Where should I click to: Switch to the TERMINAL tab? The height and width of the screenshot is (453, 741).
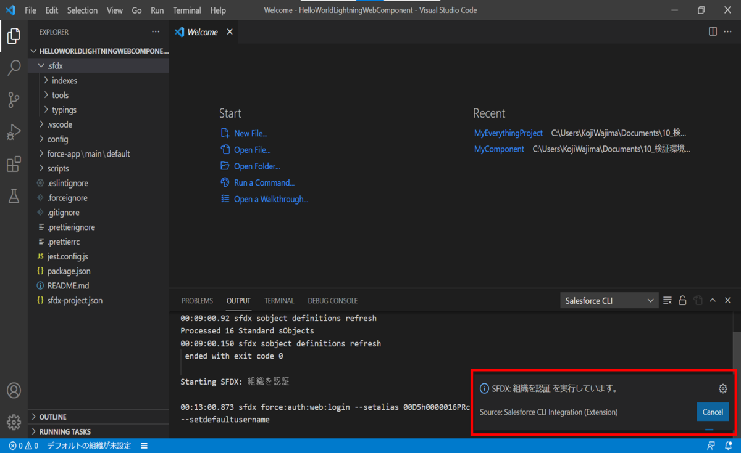click(279, 301)
